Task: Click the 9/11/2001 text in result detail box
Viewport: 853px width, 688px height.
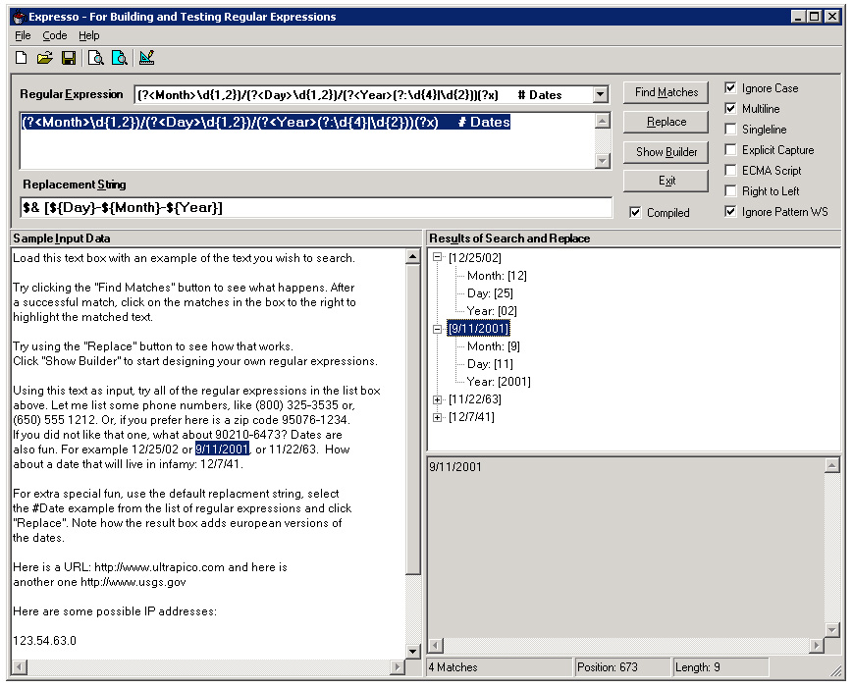Action: (455, 467)
